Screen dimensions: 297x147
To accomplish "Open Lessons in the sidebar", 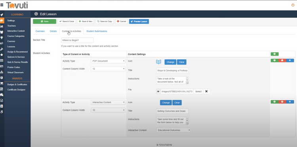I will coord(11,47).
